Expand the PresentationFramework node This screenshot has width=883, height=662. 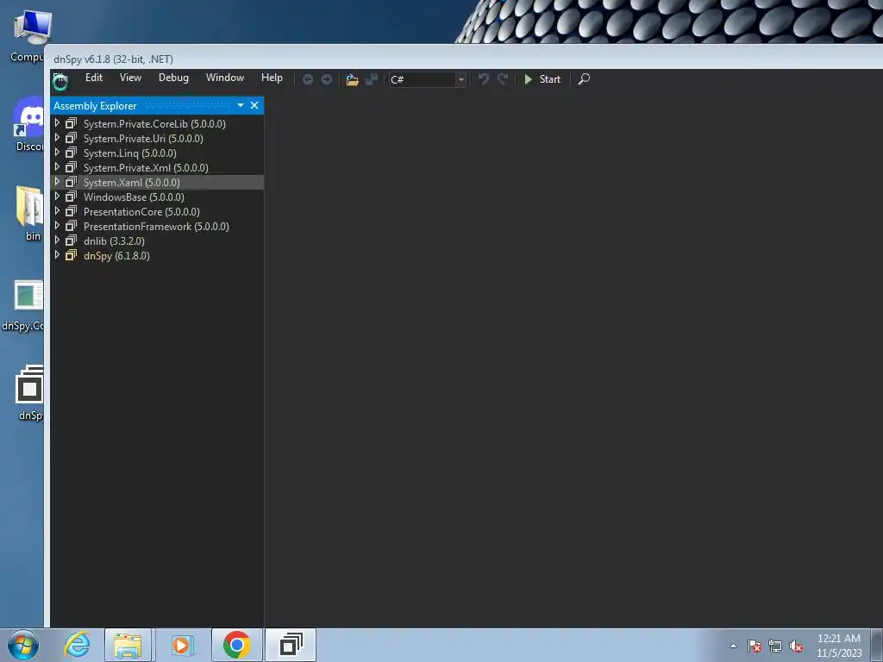point(57,225)
